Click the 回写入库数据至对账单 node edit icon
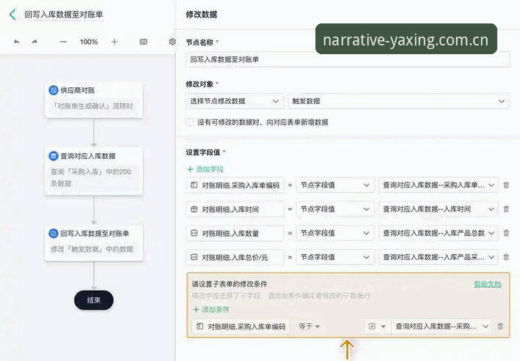The image size is (520, 361). click(x=54, y=234)
